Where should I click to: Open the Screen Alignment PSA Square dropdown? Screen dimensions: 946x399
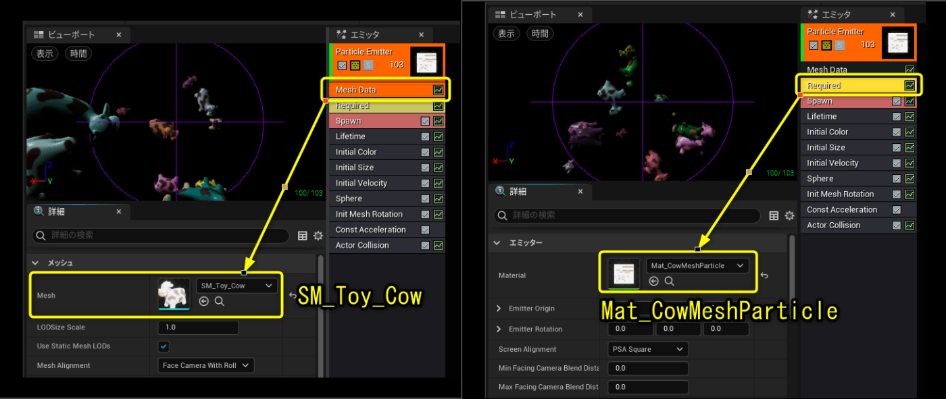click(647, 349)
